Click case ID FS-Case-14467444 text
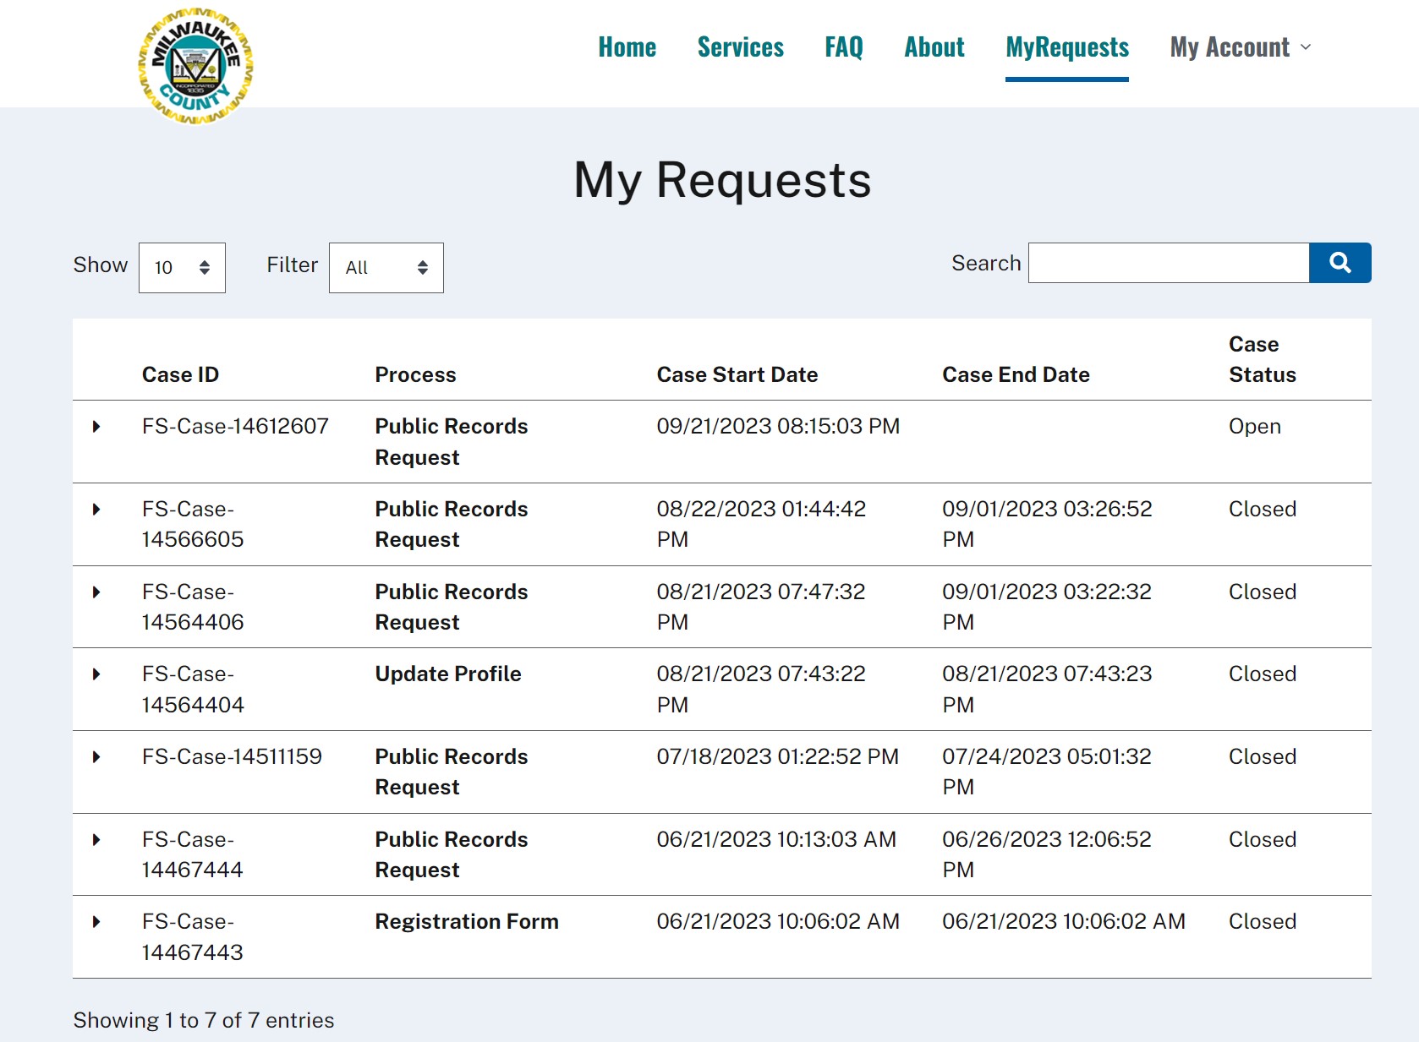The width and height of the screenshot is (1419, 1042). tap(193, 854)
